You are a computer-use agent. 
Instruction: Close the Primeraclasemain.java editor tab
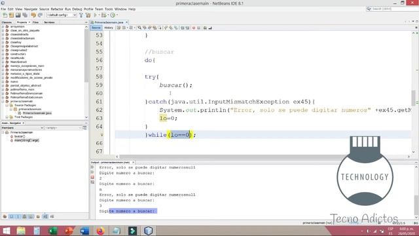coord(126,22)
